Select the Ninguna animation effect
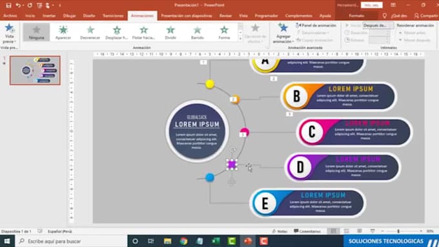The image size is (439, 247). 36,32
